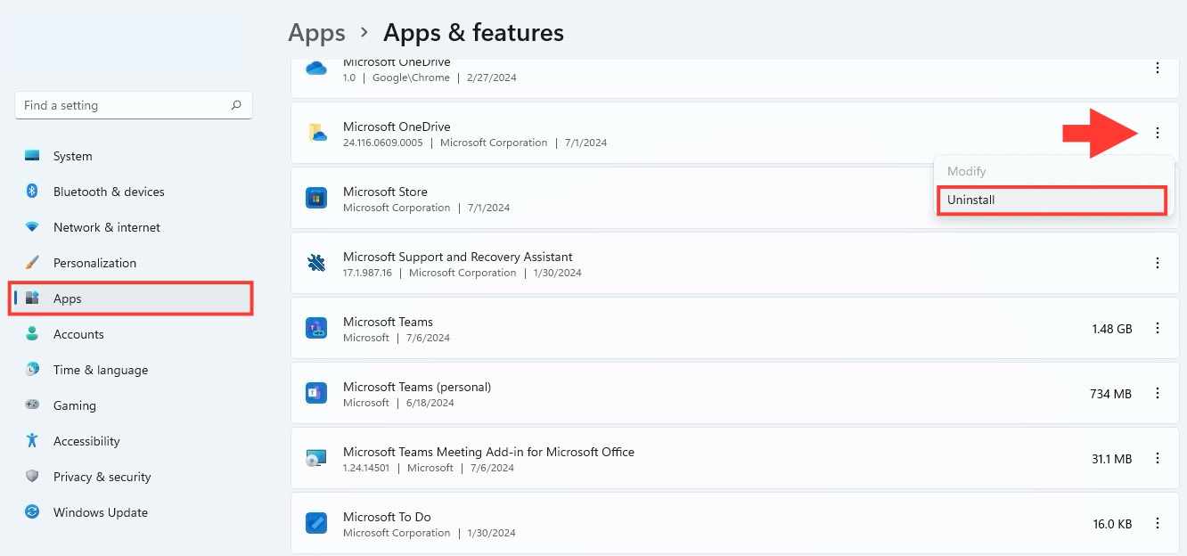This screenshot has height=556, width=1187.
Task: Click the Network wifi icon in sidebar
Action: point(32,227)
